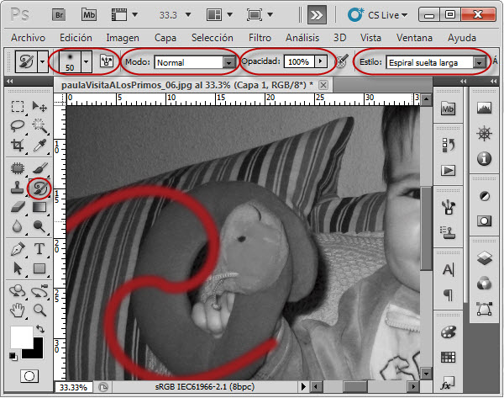Open the Layers panel icon
This screenshot has width=504, height=398.
485,258
